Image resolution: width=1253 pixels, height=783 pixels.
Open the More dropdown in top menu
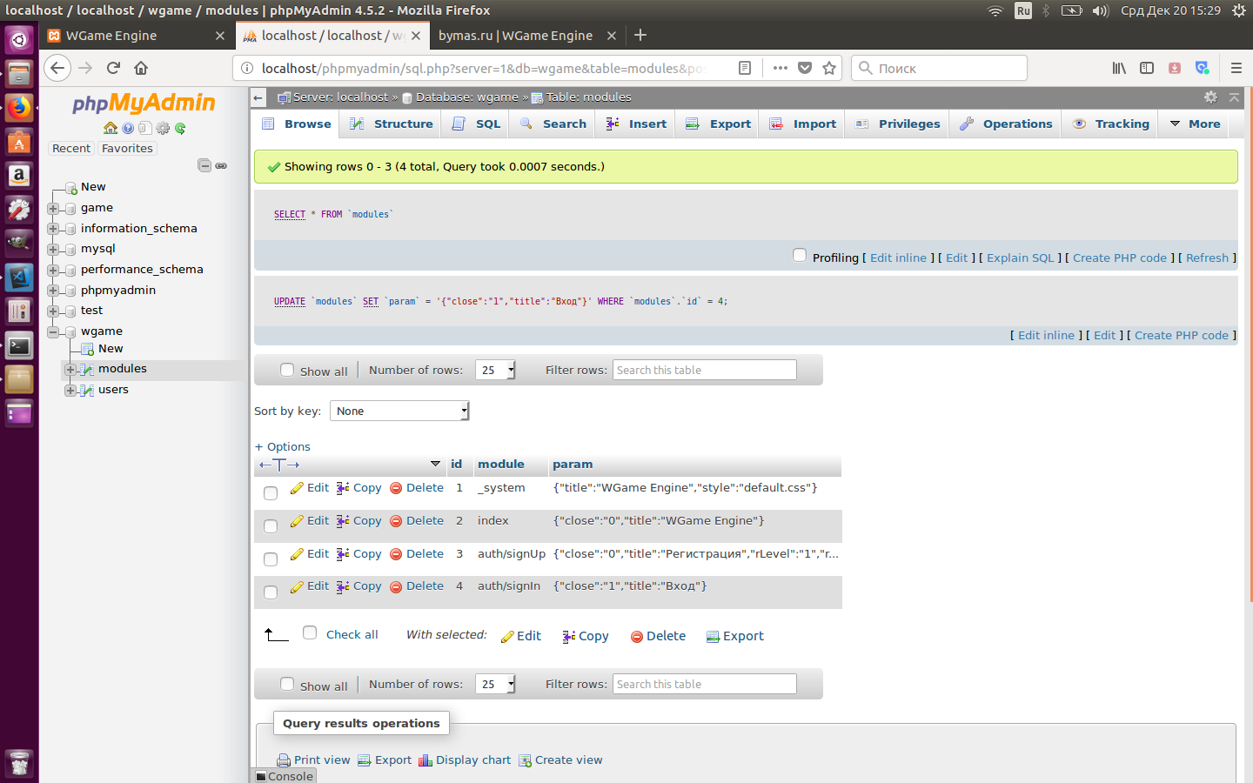(x=1196, y=124)
